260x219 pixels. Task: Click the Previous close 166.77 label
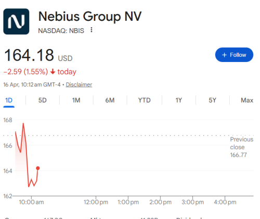(x=242, y=147)
